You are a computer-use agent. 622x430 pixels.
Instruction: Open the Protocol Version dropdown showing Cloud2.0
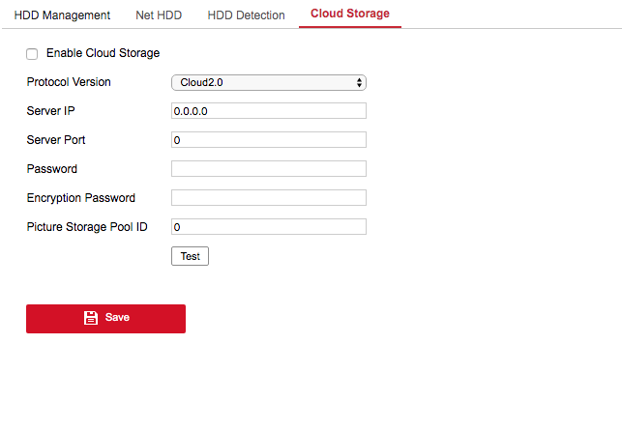268,83
